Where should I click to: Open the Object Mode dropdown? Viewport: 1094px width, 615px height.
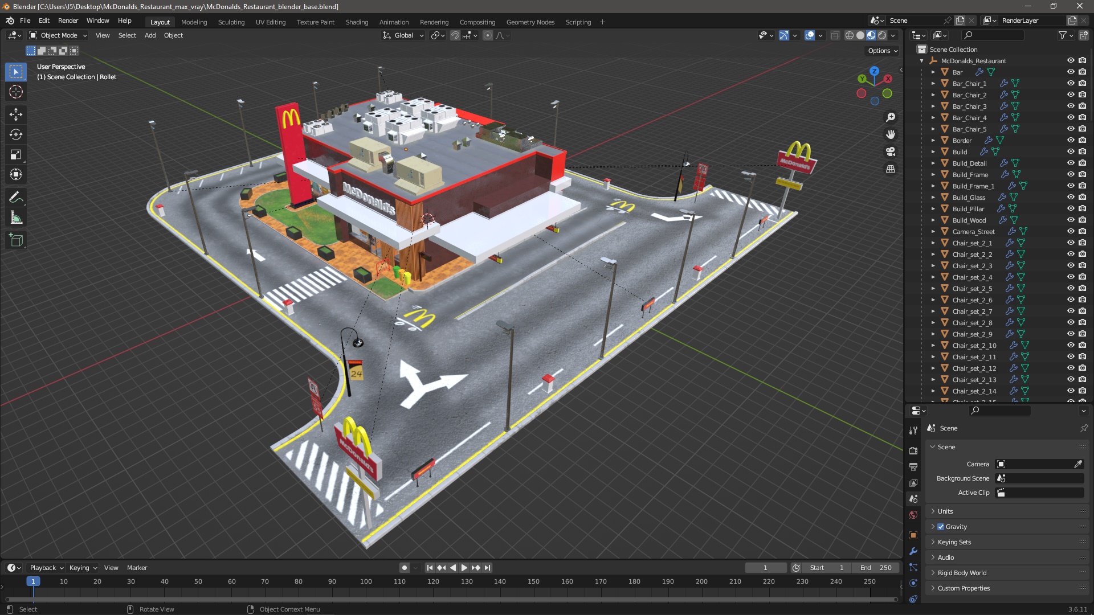[58, 35]
